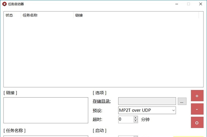Click the [ 选项 ] section heading

pos(99,93)
